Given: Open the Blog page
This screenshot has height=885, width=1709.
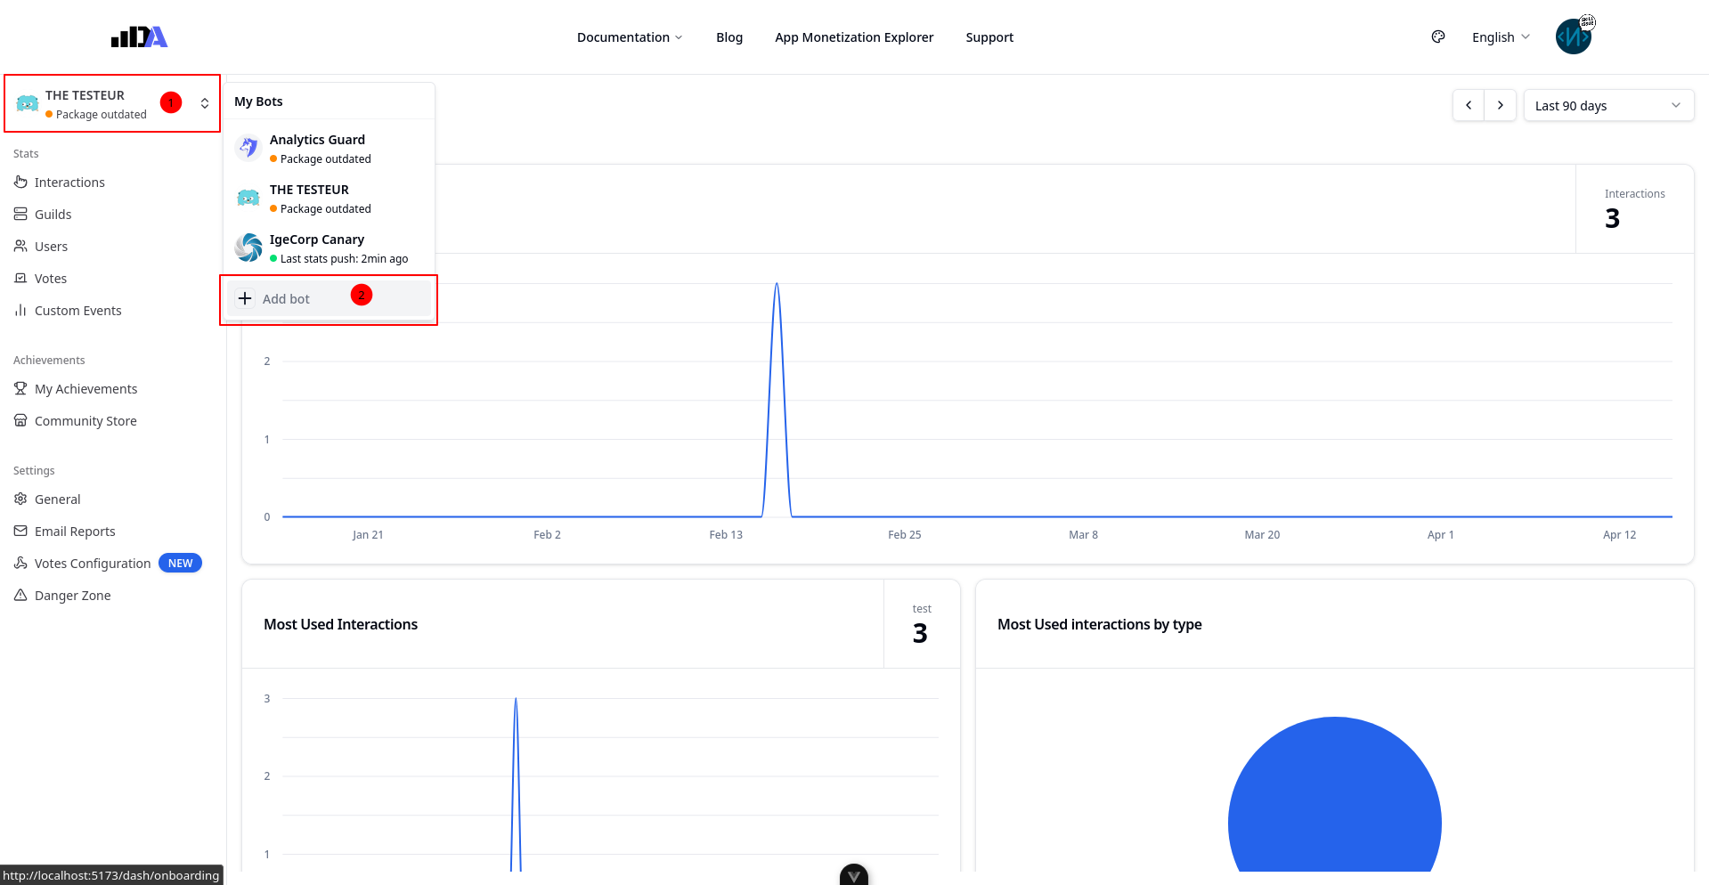Looking at the screenshot, I should (x=728, y=37).
